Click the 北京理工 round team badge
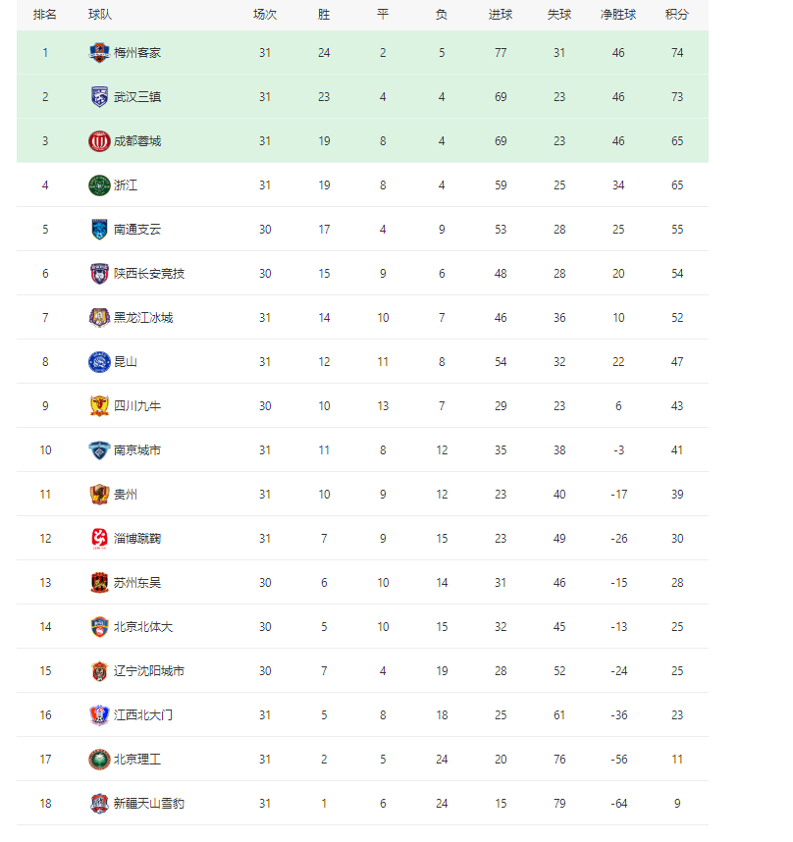This screenshot has width=793, height=842. [99, 760]
